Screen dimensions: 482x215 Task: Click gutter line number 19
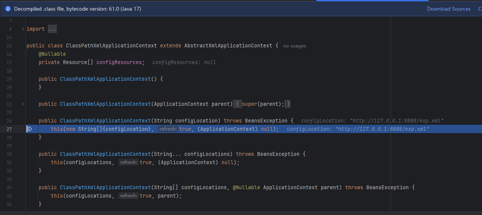9,79
